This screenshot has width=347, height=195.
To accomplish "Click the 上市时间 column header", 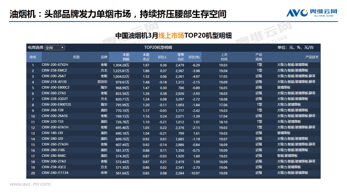I will tap(224, 57).
